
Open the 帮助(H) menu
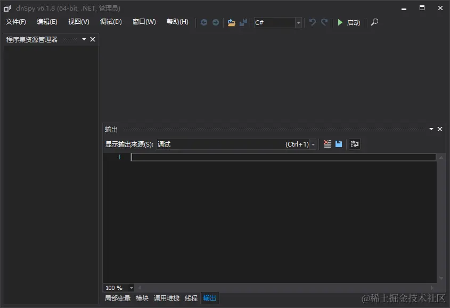tap(177, 22)
